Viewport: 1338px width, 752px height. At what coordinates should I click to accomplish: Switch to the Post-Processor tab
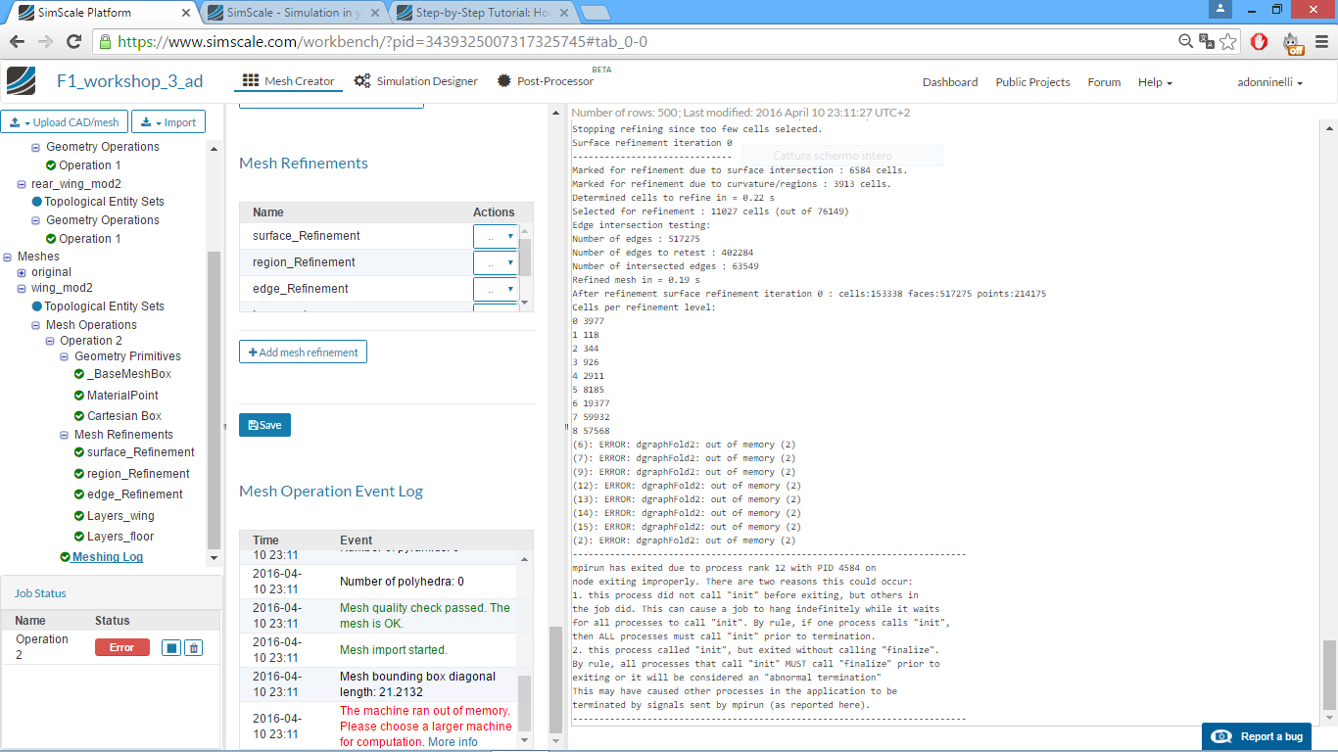[546, 81]
